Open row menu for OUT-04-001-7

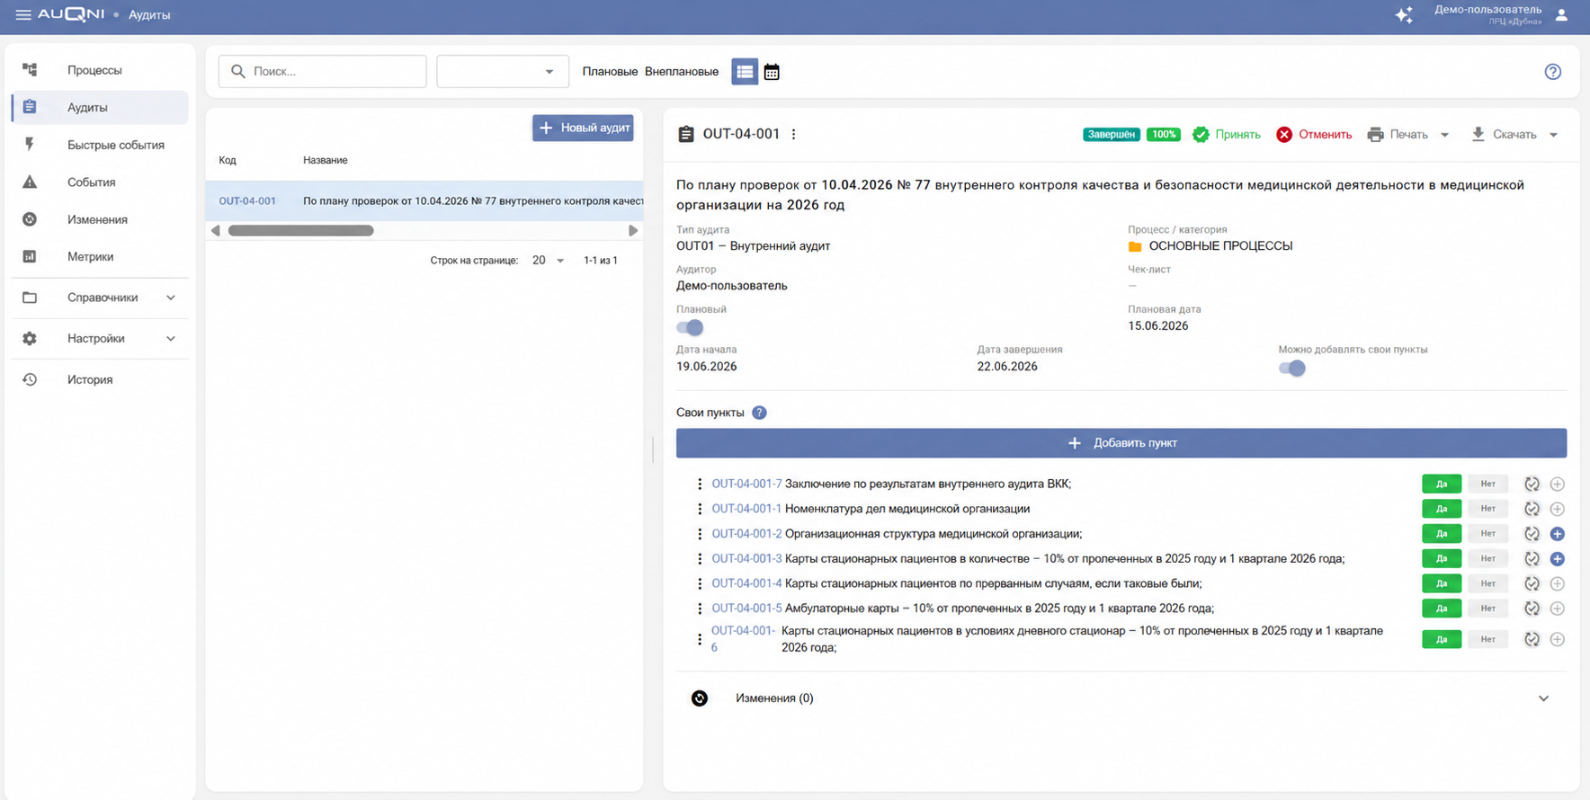(700, 484)
